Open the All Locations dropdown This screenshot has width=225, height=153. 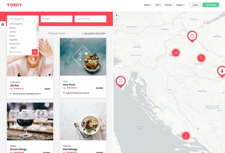[x=90, y=19]
